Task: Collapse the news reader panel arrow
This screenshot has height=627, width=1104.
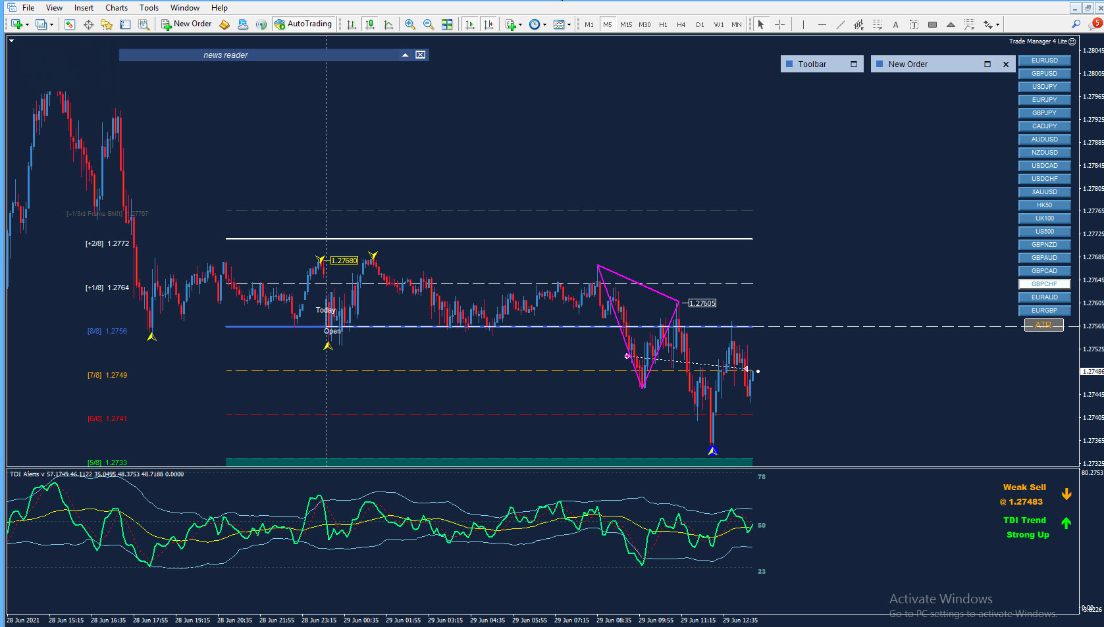Action: [x=406, y=55]
